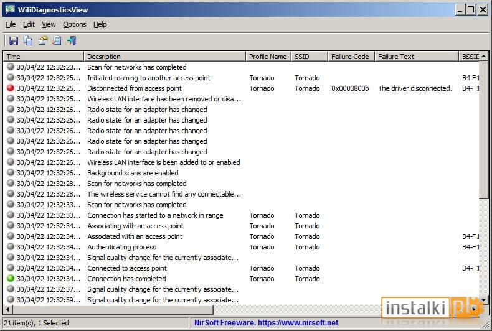The height and width of the screenshot is (331, 492).
Task: Open the Help menu
Action: [x=100, y=24]
